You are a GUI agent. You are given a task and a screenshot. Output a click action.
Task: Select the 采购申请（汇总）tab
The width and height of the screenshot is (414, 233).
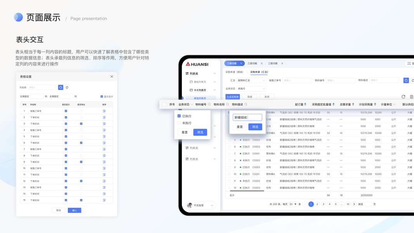pyautogui.click(x=259, y=72)
